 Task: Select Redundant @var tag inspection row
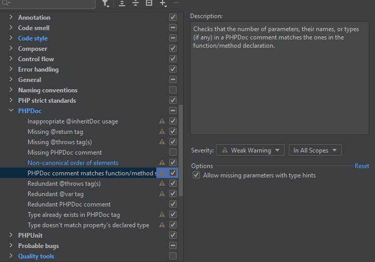click(x=56, y=194)
